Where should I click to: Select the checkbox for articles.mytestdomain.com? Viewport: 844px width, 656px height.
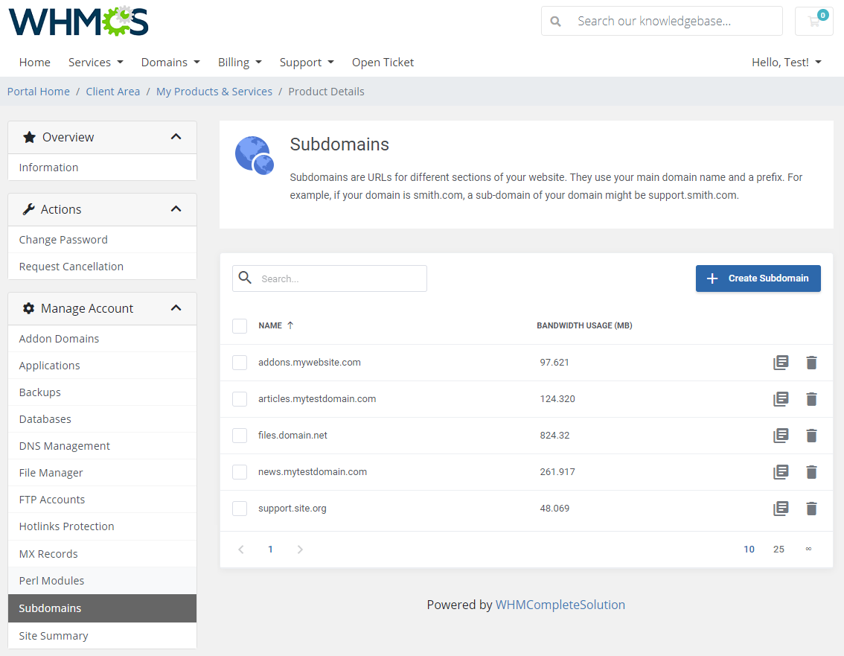(239, 398)
